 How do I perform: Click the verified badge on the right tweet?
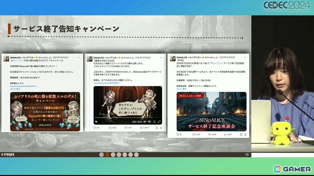tap(203, 57)
